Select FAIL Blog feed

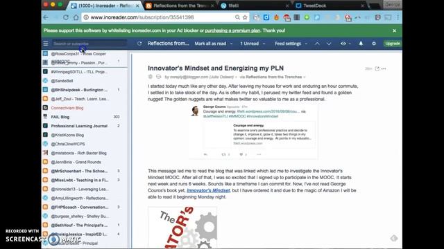(x=60, y=117)
